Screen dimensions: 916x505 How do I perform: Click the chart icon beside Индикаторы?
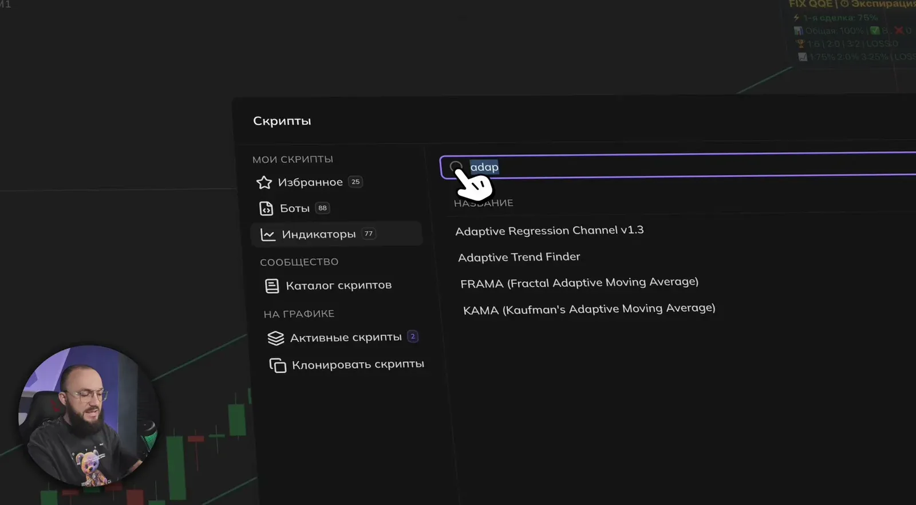pos(268,235)
